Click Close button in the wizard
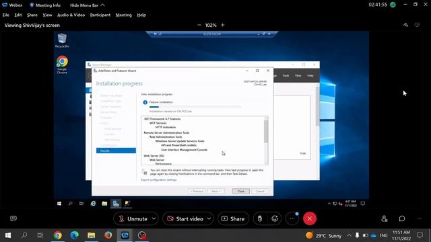The width and height of the screenshot is (431, 242). (x=241, y=191)
